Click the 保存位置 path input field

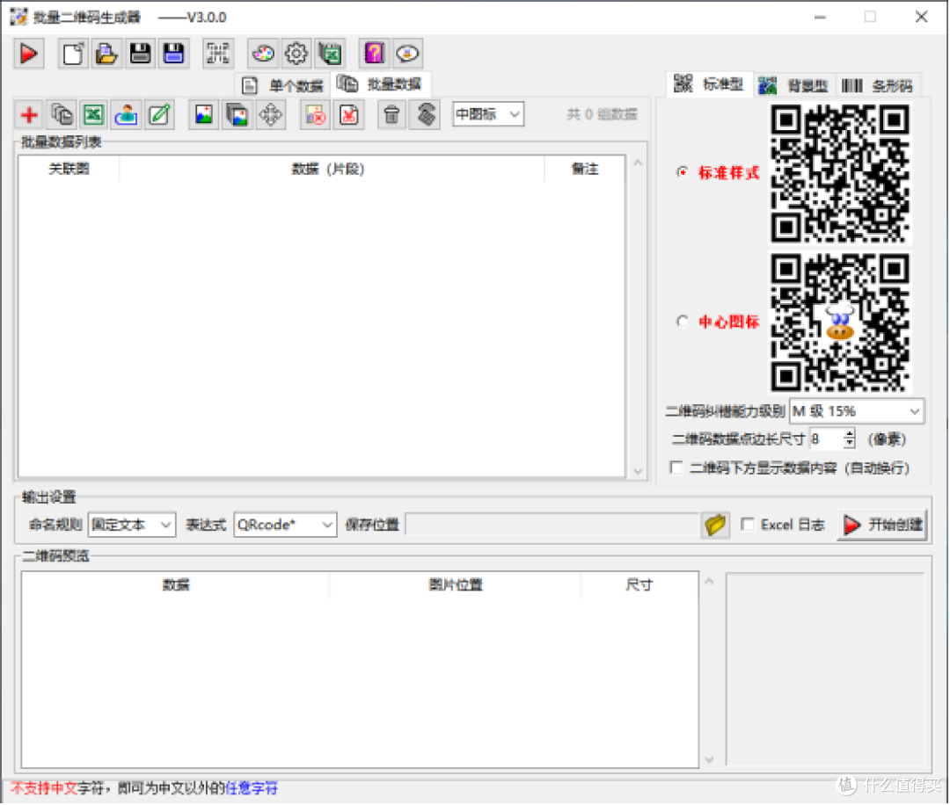[552, 525]
